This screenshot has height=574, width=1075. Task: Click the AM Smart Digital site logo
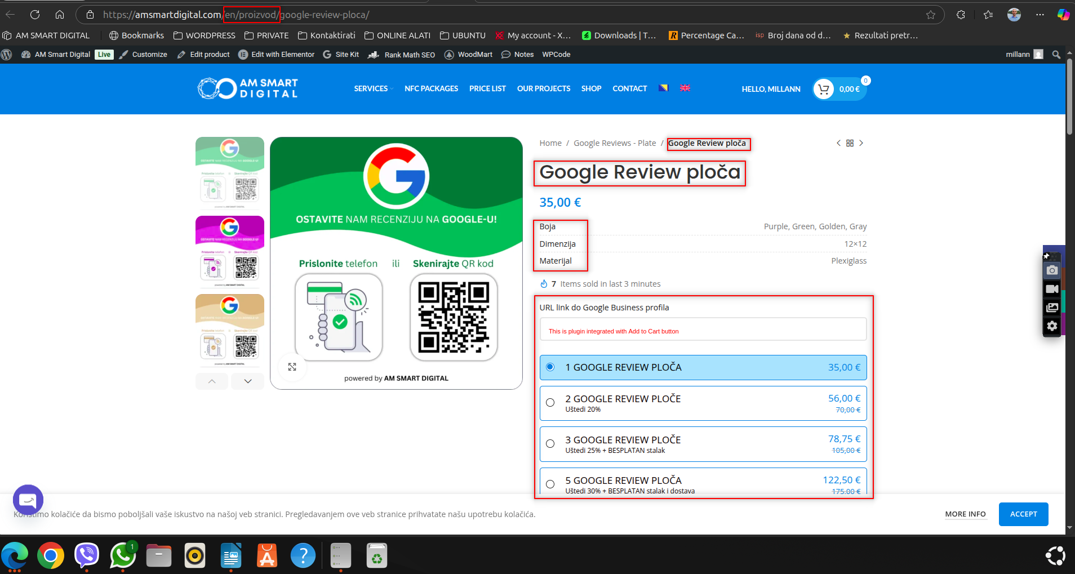point(247,88)
